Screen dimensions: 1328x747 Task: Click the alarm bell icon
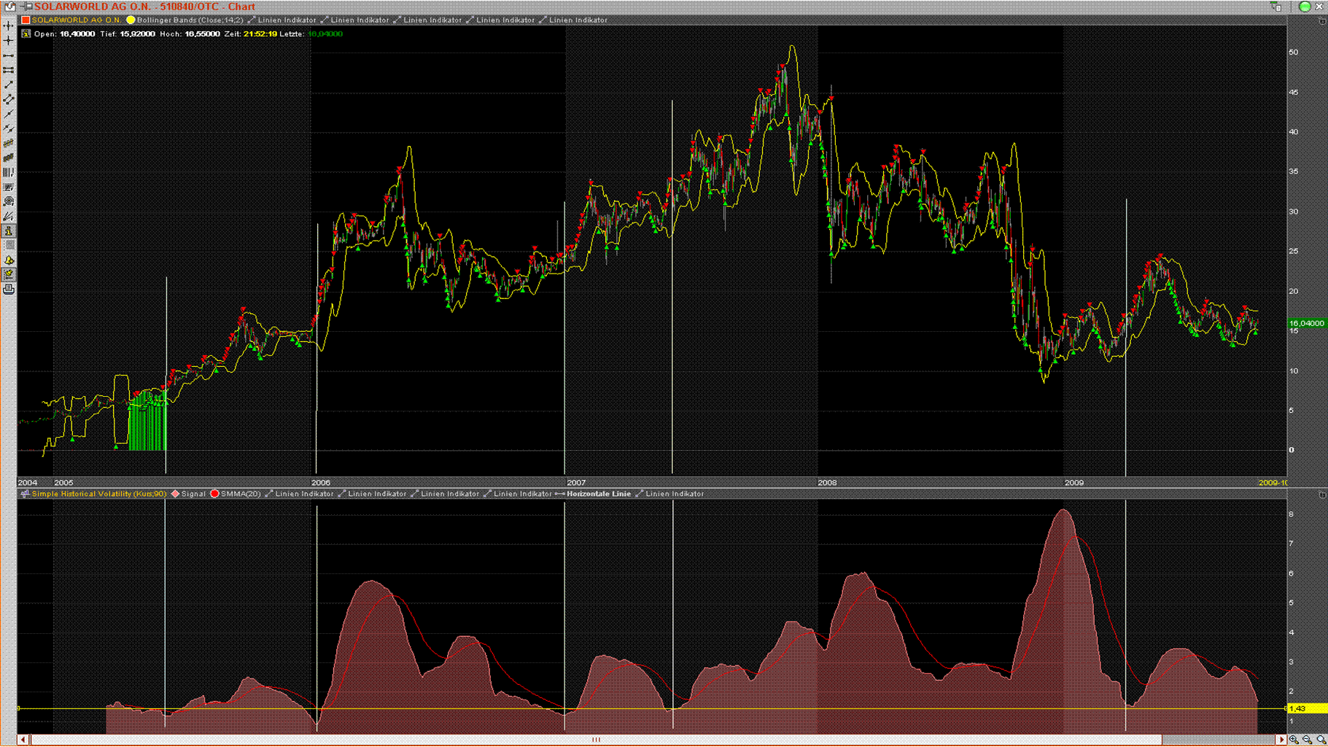[x=9, y=260]
